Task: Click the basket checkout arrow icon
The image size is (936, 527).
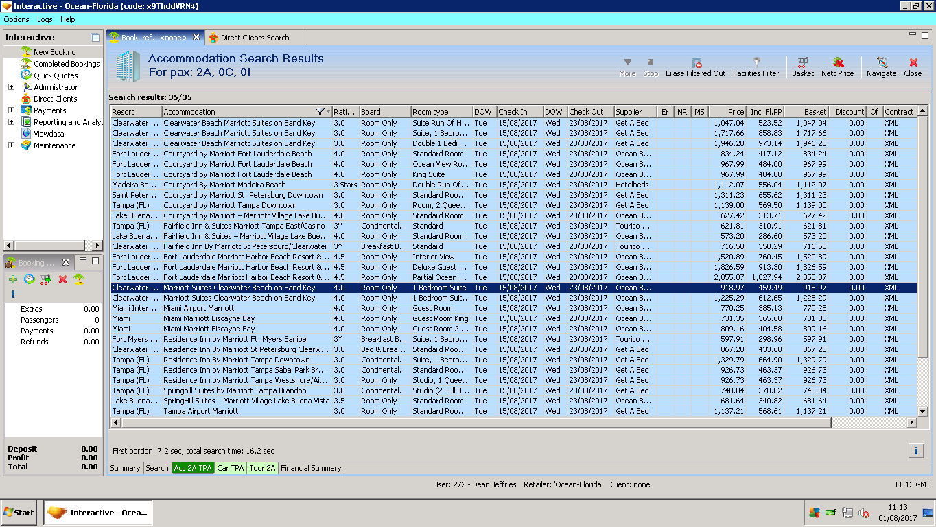Action: (46, 279)
